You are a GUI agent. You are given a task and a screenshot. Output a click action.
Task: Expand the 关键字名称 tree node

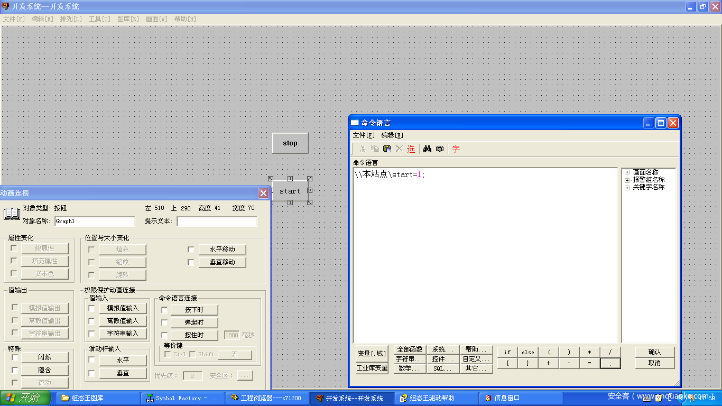[x=627, y=187]
